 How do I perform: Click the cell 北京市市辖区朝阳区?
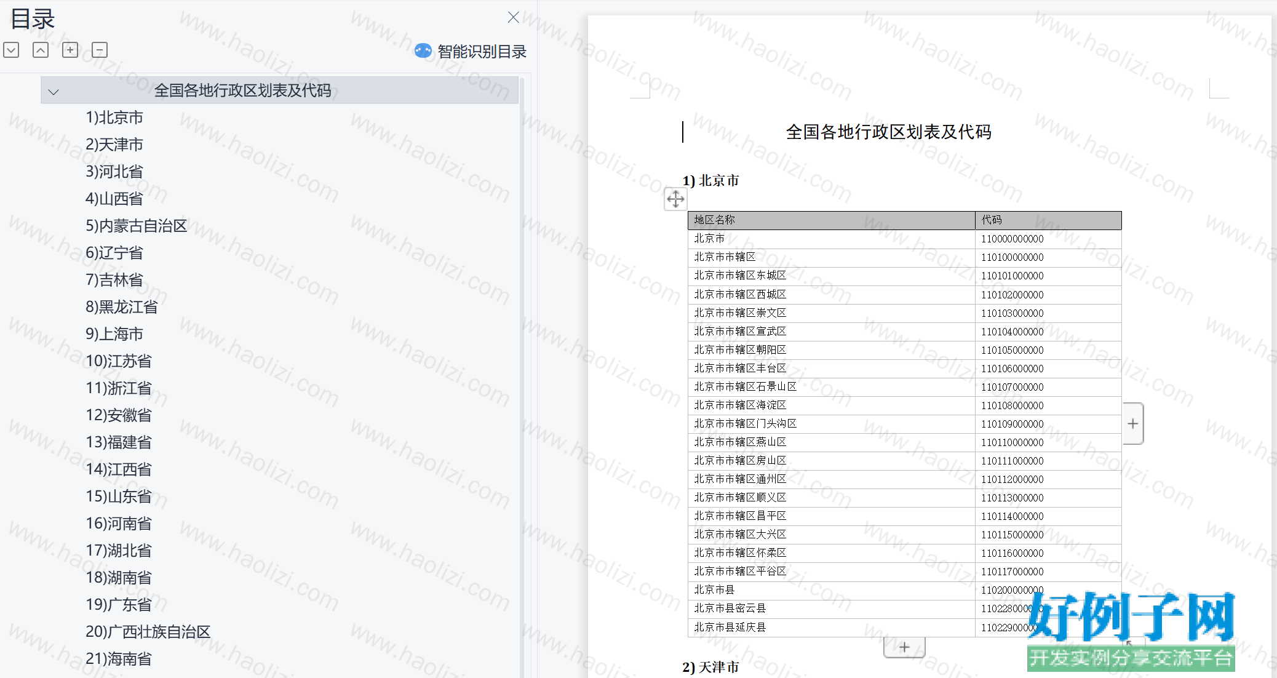(831, 349)
